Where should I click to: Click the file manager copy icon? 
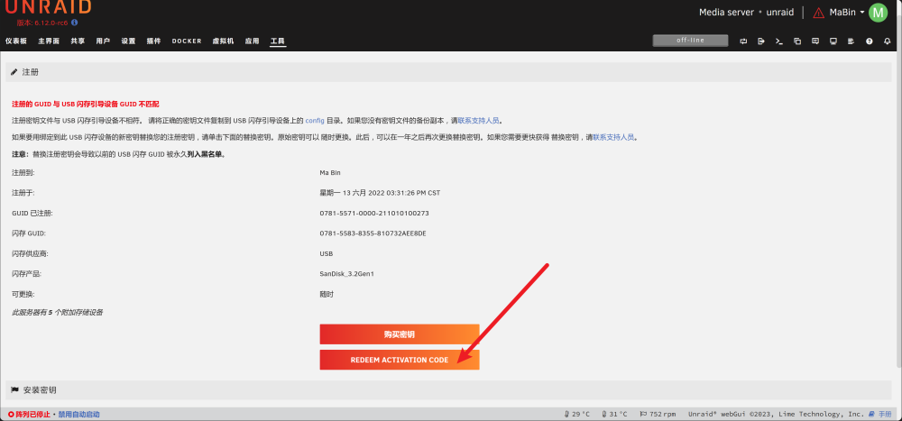click(797, 41)
